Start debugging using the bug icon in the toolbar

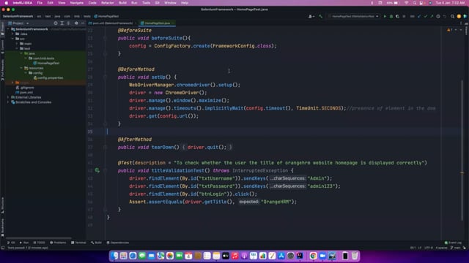[x=391, y=16]
